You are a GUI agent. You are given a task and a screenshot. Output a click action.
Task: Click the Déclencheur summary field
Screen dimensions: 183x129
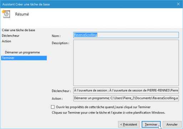click(126, 90)
